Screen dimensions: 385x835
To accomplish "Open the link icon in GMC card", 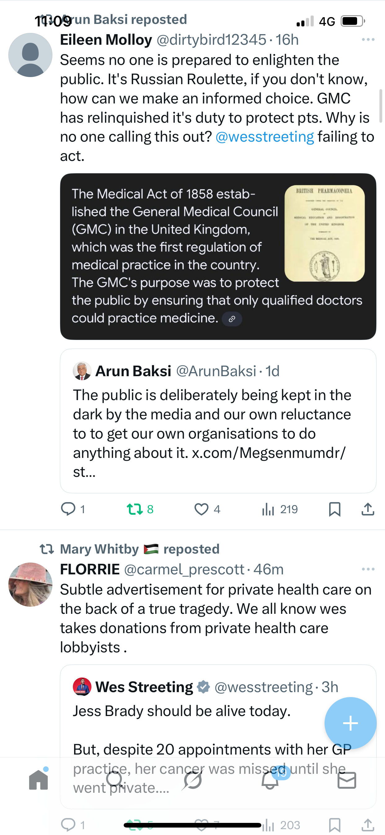I will point(232,319).
